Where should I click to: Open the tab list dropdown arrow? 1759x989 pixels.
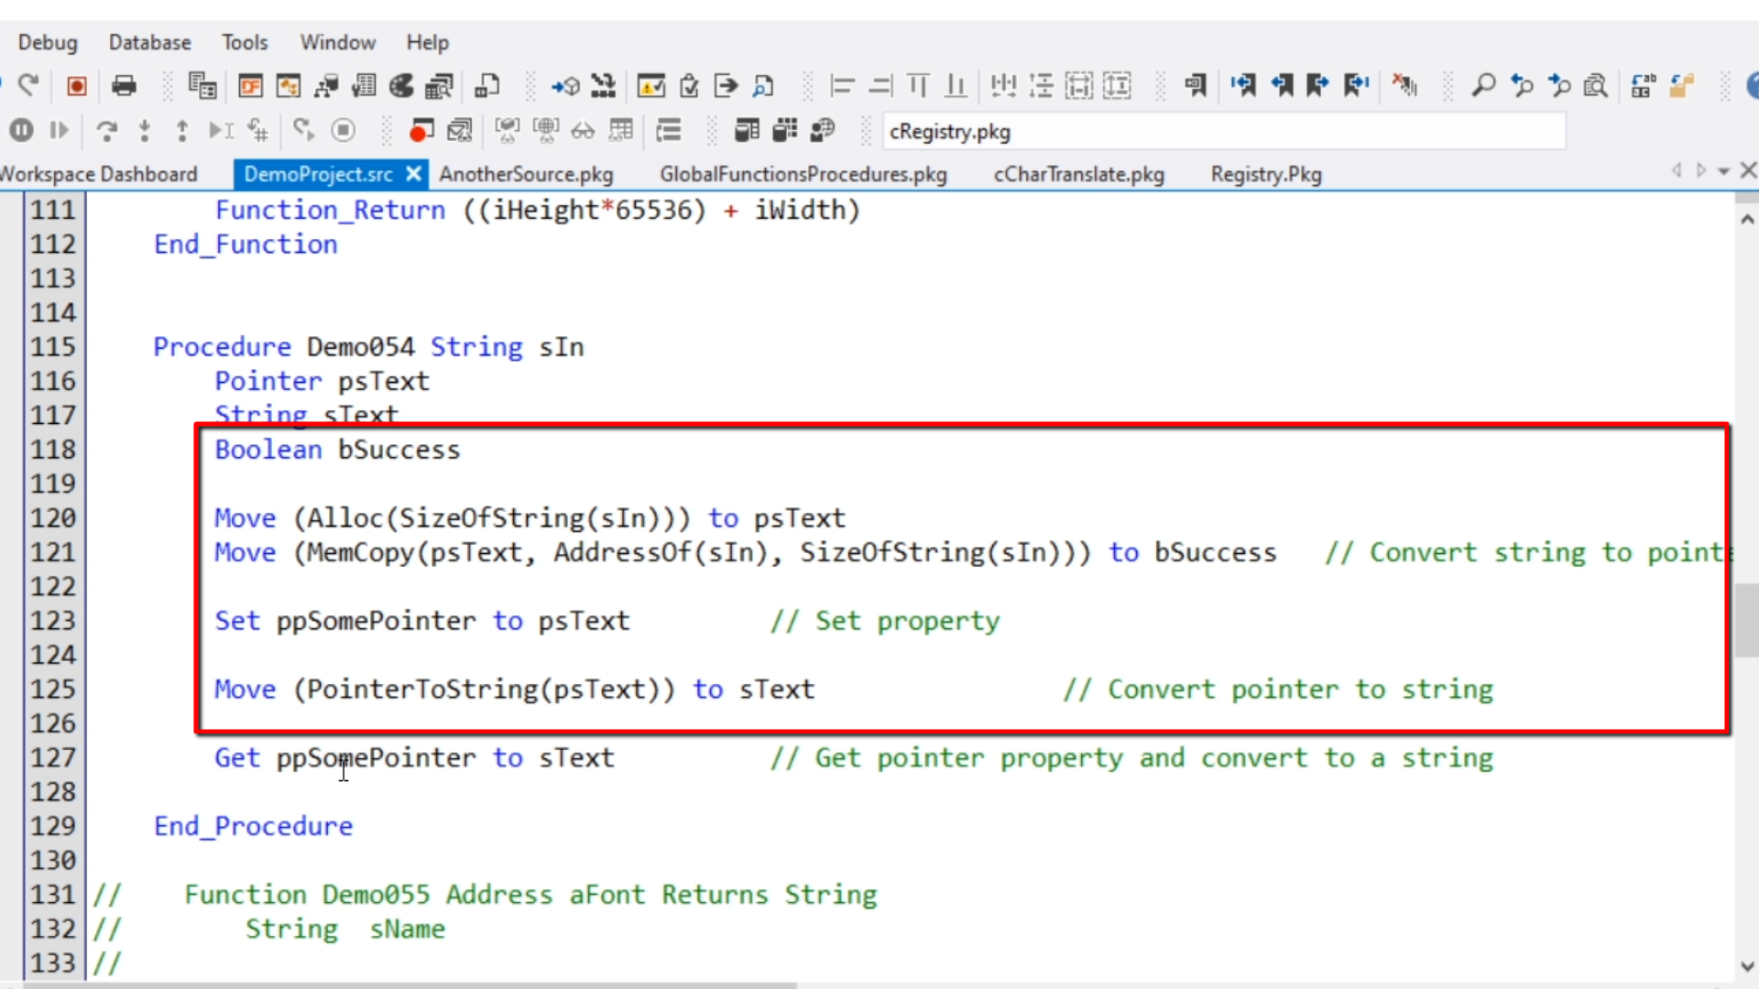coord(1723,171)
